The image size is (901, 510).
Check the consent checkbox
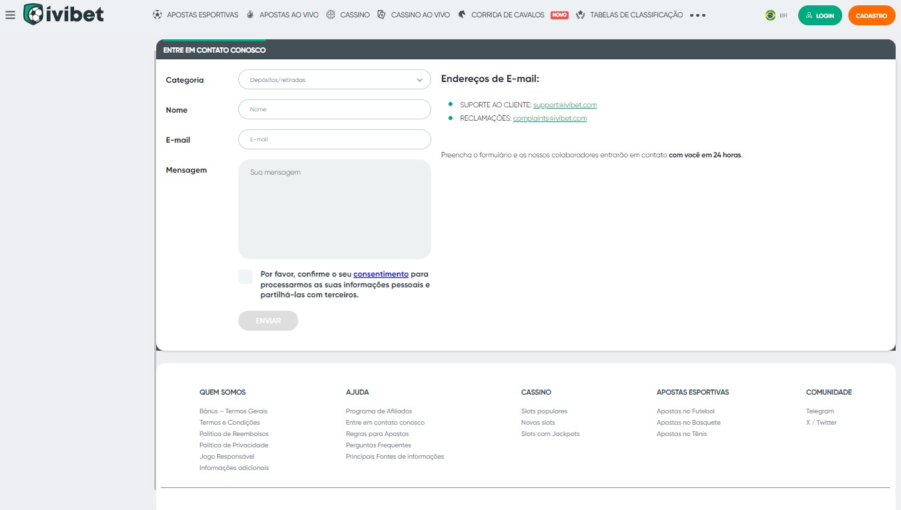pos(246,277)
